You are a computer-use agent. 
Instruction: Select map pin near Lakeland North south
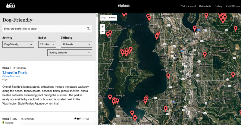(165, 109)
